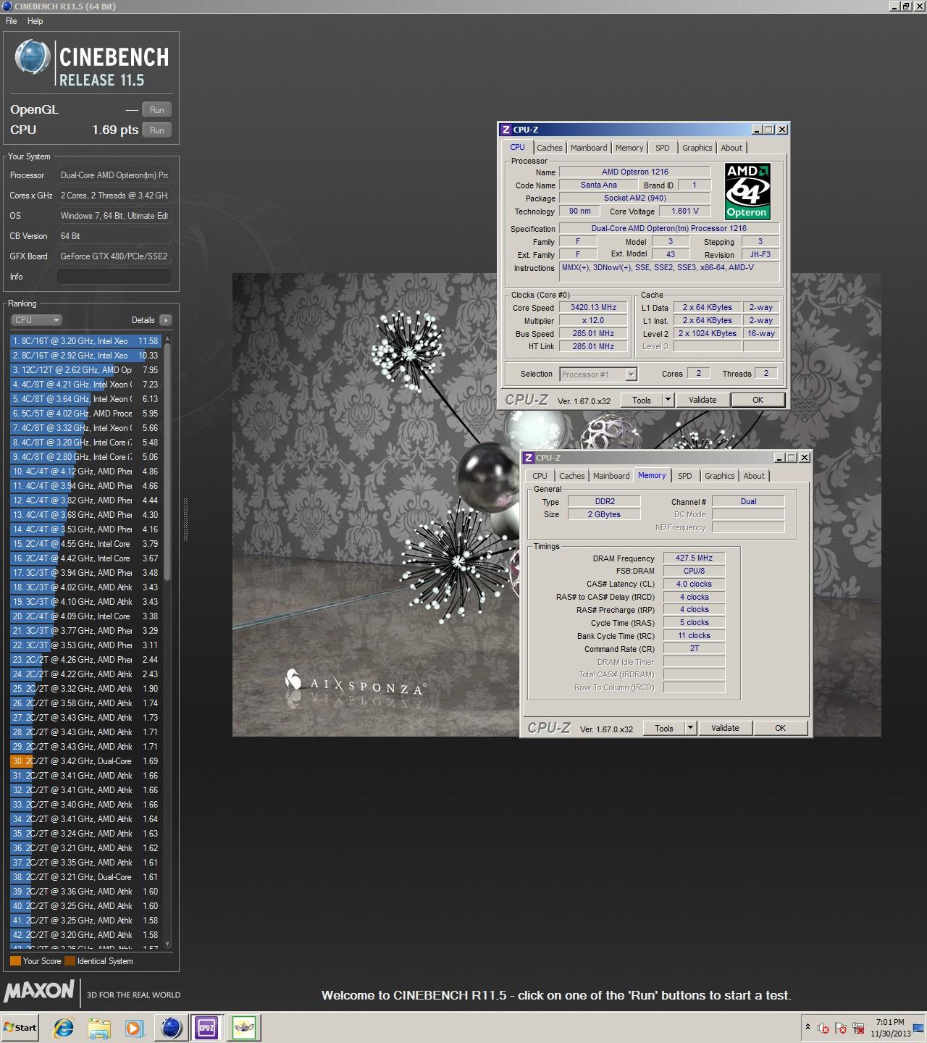927x1043 pixels.
Task: Expand Tools dropdown arrow in lower CPU-Z window
Action: (x=690, y=728)
